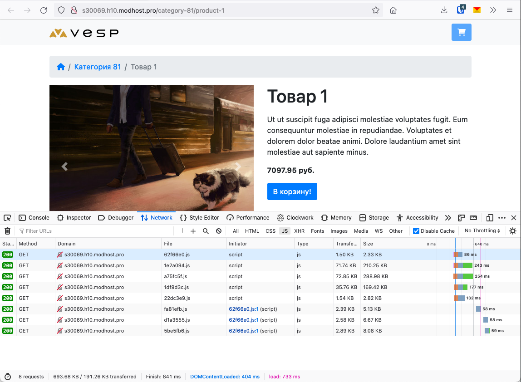
Task: Open the yellow mail extension icon
Action: coord(477,10)
